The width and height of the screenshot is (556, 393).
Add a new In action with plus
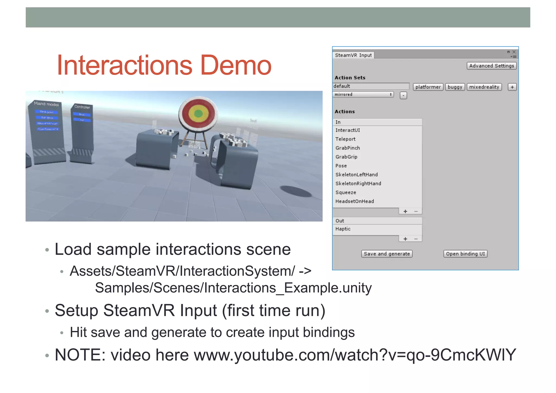pos(405,211)
